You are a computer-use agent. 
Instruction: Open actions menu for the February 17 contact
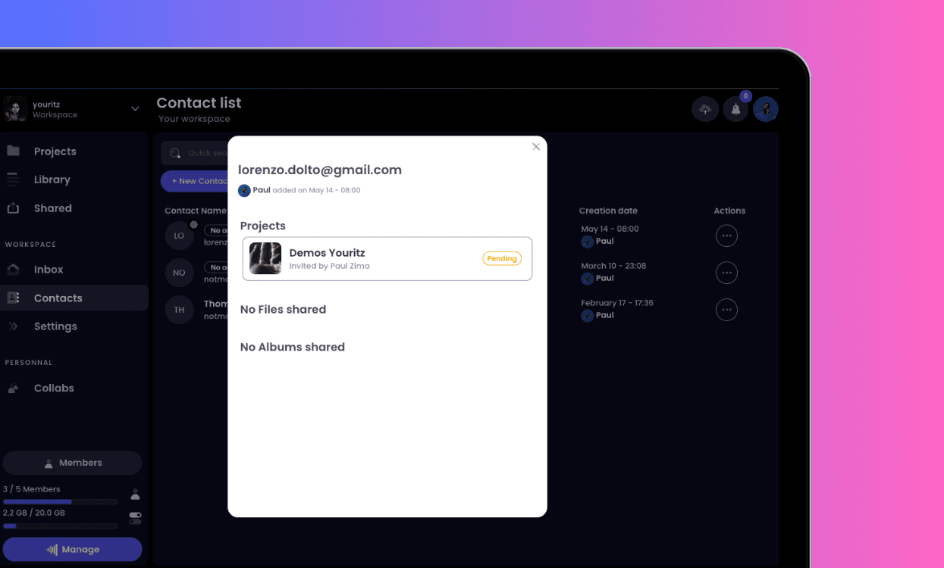click(x=726, y=310)
